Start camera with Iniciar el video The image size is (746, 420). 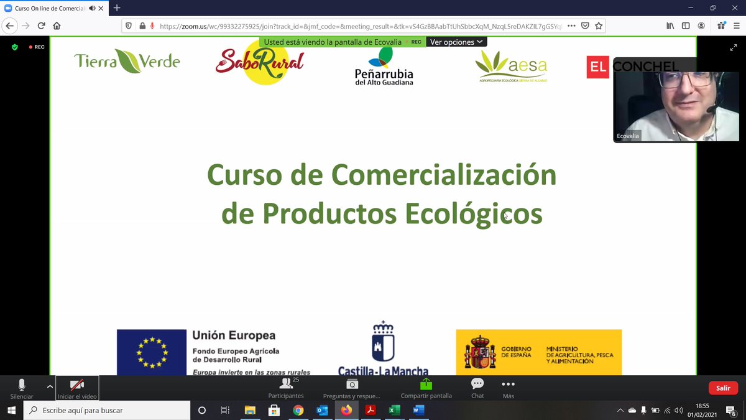point(77,389)
